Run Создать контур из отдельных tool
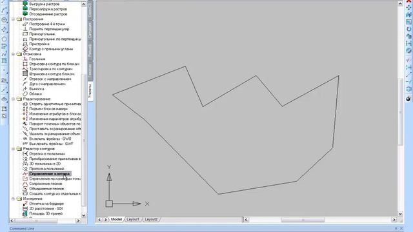This screenshot has width=413, height=232. [55, 194]
